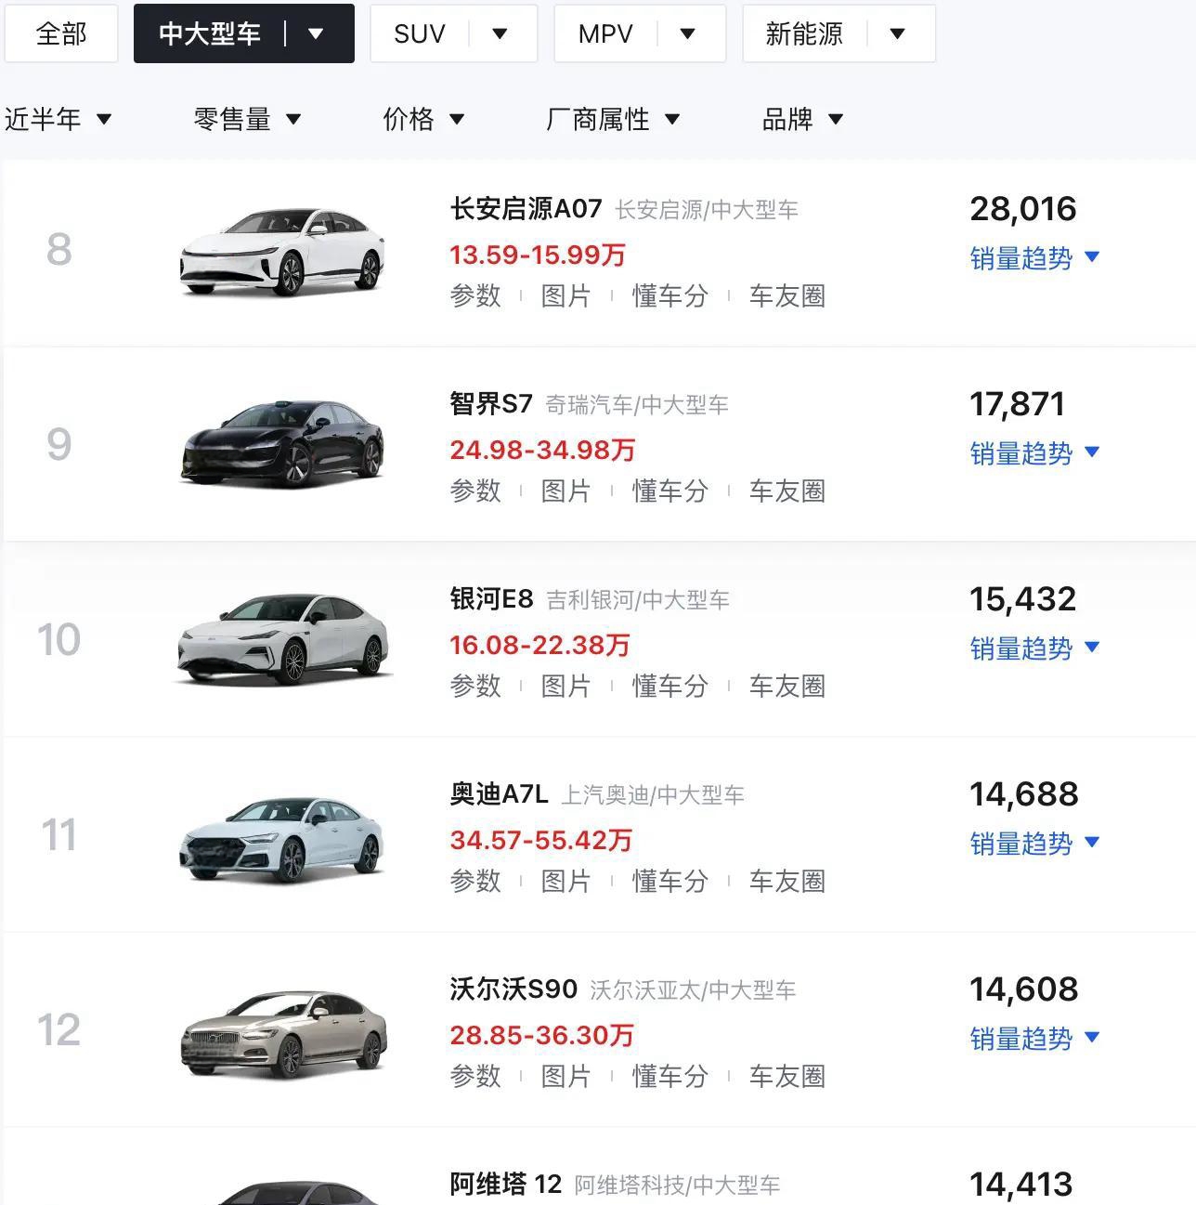Open the 近半年 time filter
Screen dimensions: 1196x1205
(x=58, y=119)
